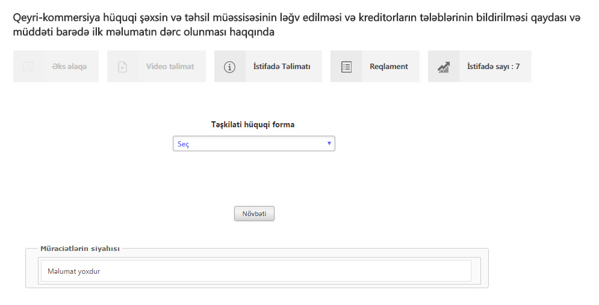The height and width of the screenshot is (305, 599).
Task: Click the info circle icon for İstifadə Təlimatı
Action: tap(229, 67)
